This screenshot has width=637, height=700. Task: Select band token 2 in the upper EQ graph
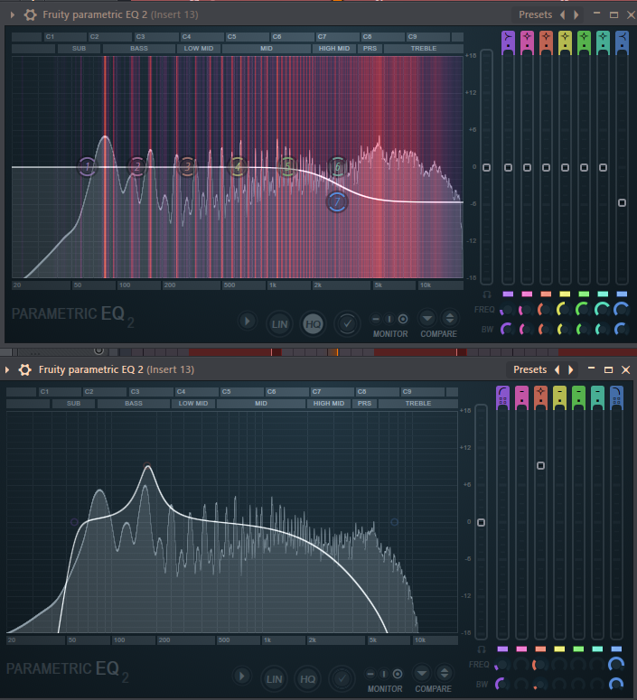tap(137, 167)
